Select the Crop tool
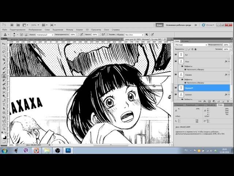Viewport: 234px width, 176px height. [4, 60]
